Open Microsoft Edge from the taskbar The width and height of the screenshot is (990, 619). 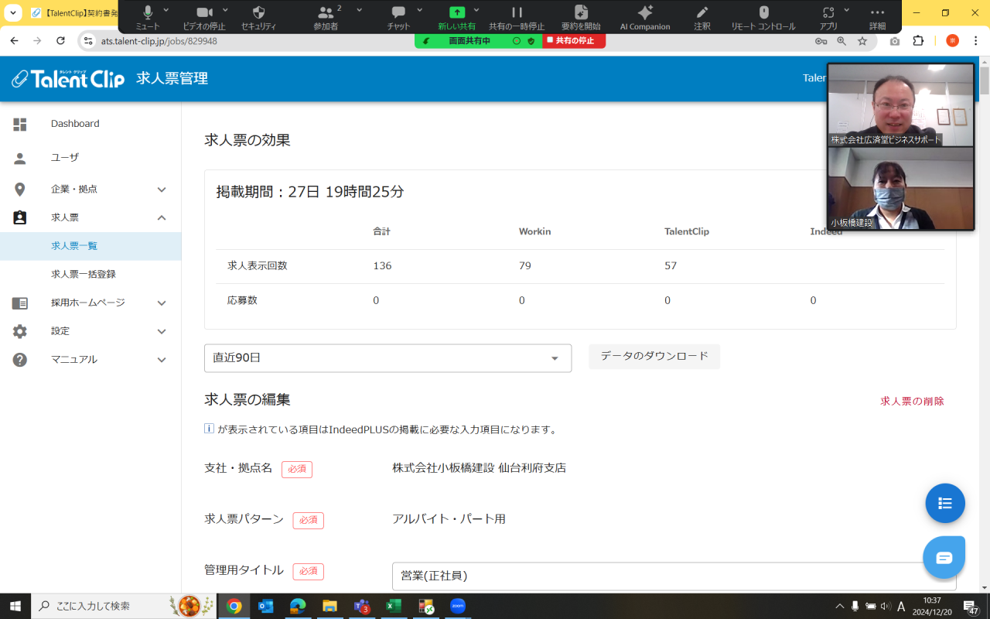point(298,606)
